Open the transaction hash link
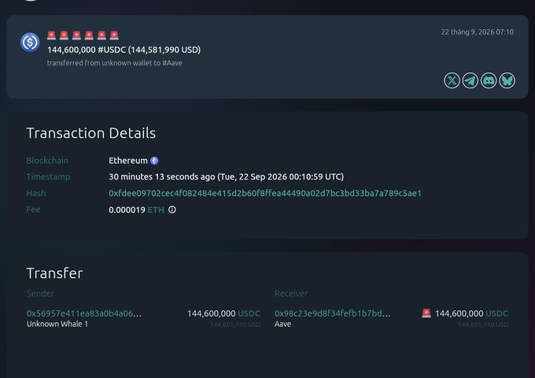 click(x=265, y=193)
